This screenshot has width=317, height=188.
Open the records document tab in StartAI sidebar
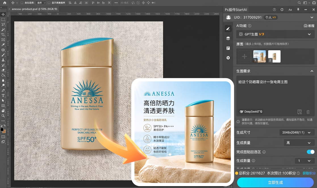(x=228, y=48)
